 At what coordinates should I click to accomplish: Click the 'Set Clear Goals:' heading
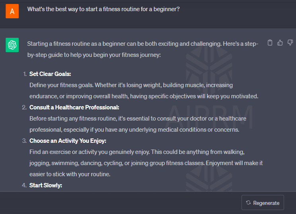pyautogui.click(x=50, y=74)
